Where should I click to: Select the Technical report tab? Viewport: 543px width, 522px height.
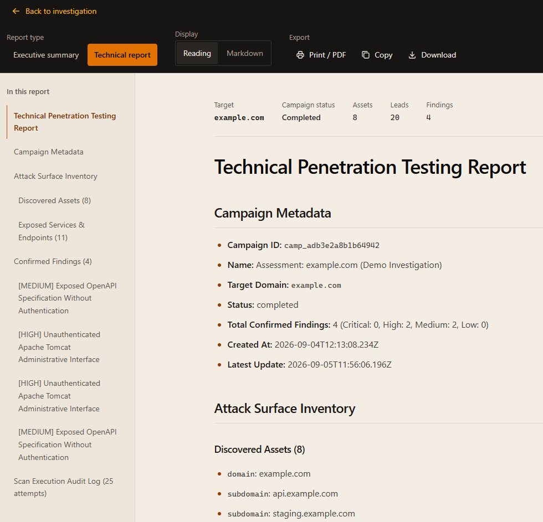(122, 55)
